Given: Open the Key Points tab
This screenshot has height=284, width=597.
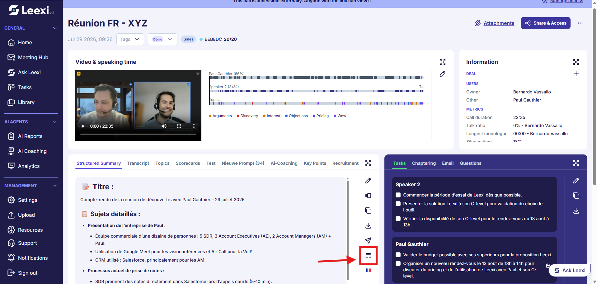Looking at the screenshot, I should 315,163.
